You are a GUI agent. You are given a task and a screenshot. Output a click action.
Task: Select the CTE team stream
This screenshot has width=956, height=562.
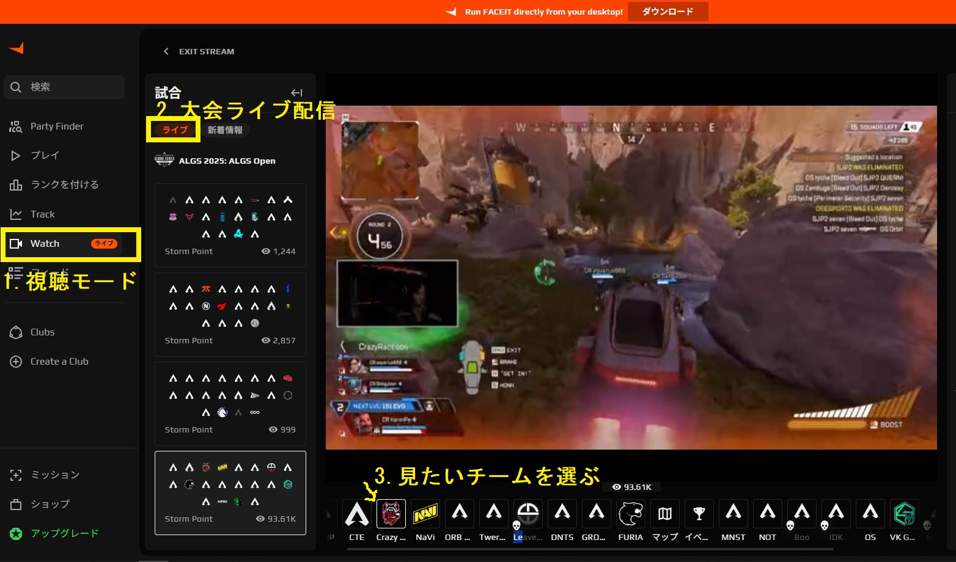point(357,520)
